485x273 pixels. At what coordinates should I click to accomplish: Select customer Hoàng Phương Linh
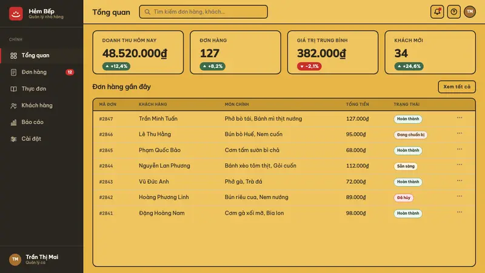click(164, 197)
